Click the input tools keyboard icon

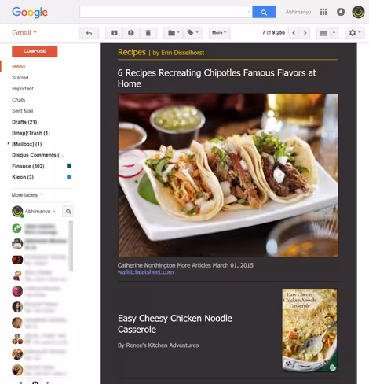(x=323, y=33)
